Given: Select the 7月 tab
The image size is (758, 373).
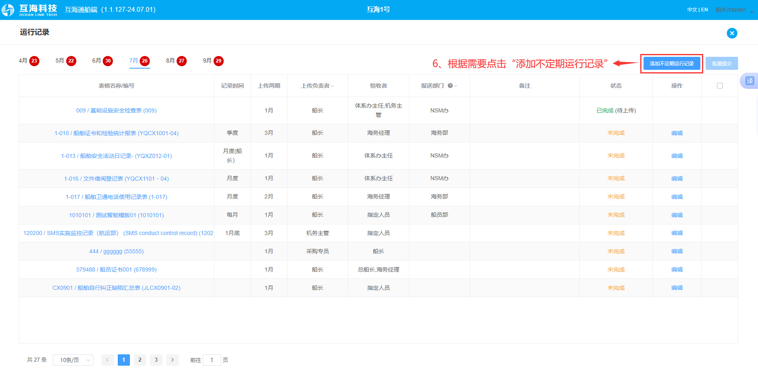Looking at the screenshot, I should [139, 61].
